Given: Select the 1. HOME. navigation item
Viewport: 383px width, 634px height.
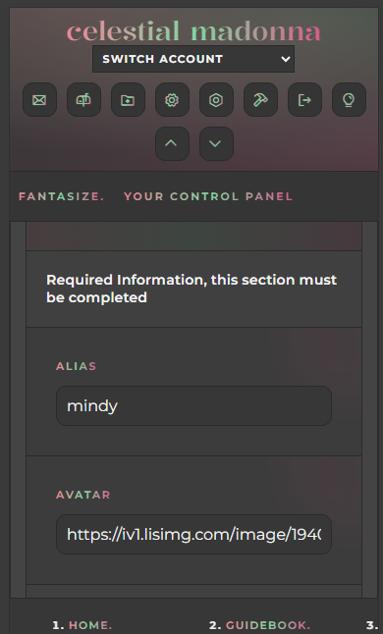Looking at the screenshot, I should [82, 625].
